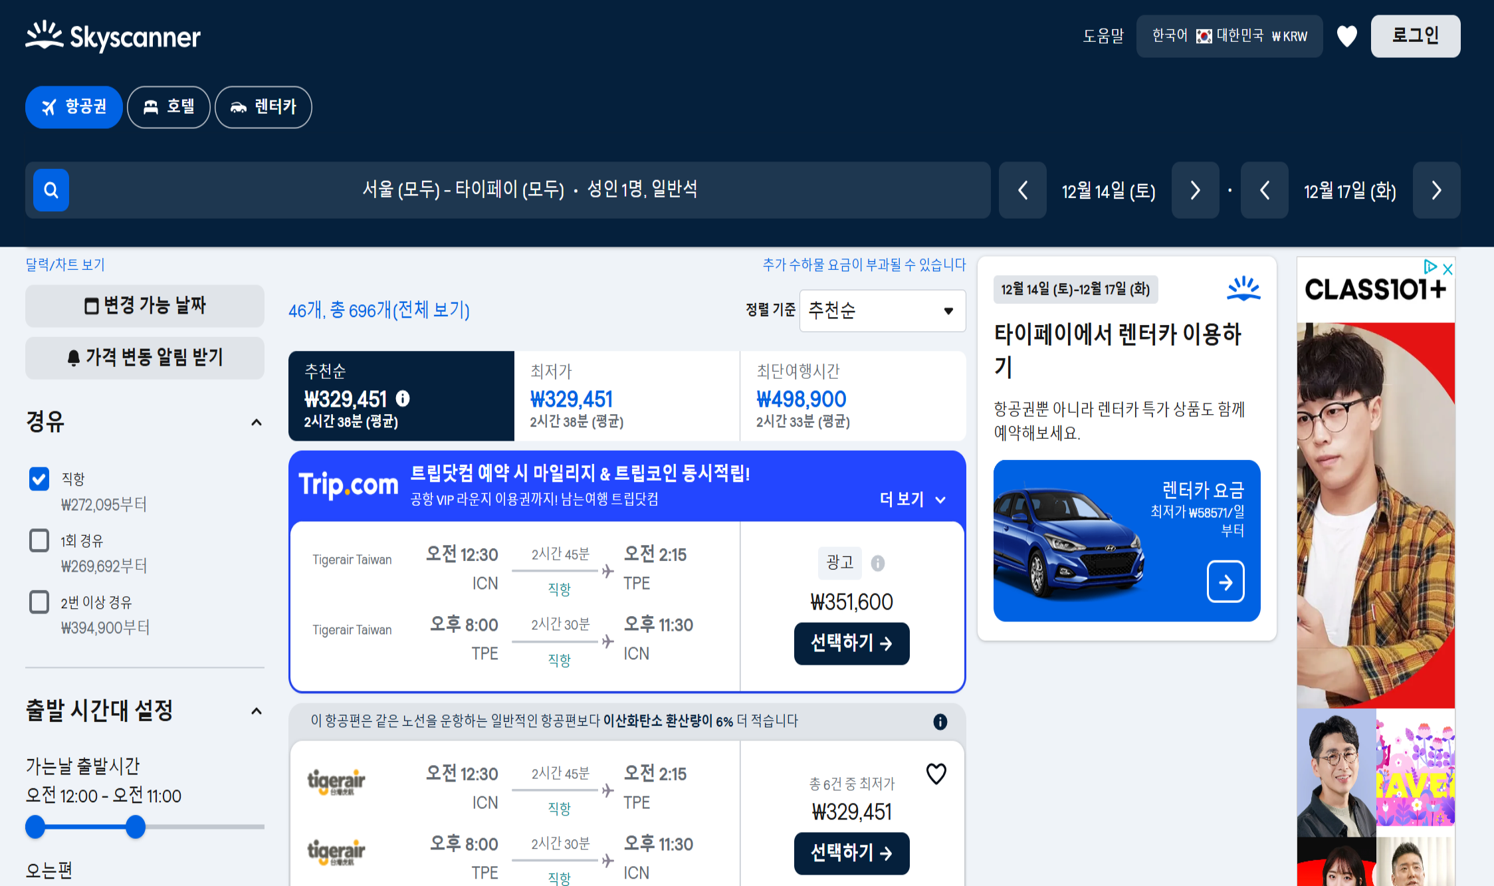Select 항공권 tab
The width and height of the screenshot is (1494, 886).
pyautogui.click(x=74, y=107)
